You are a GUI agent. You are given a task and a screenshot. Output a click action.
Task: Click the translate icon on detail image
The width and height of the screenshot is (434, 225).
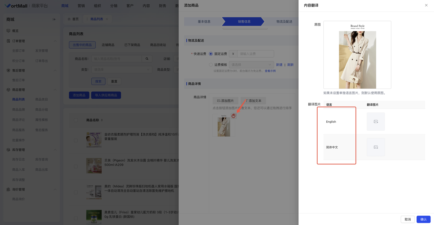pyautogui.click(x=234, y=116)
